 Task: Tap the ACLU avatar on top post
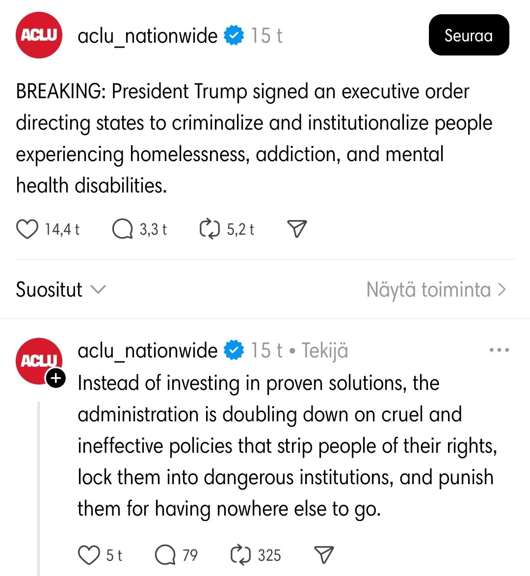pyautogui.click(x=39, y=35)
